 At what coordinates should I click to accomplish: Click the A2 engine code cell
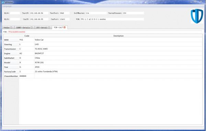[x=27, y=53]
